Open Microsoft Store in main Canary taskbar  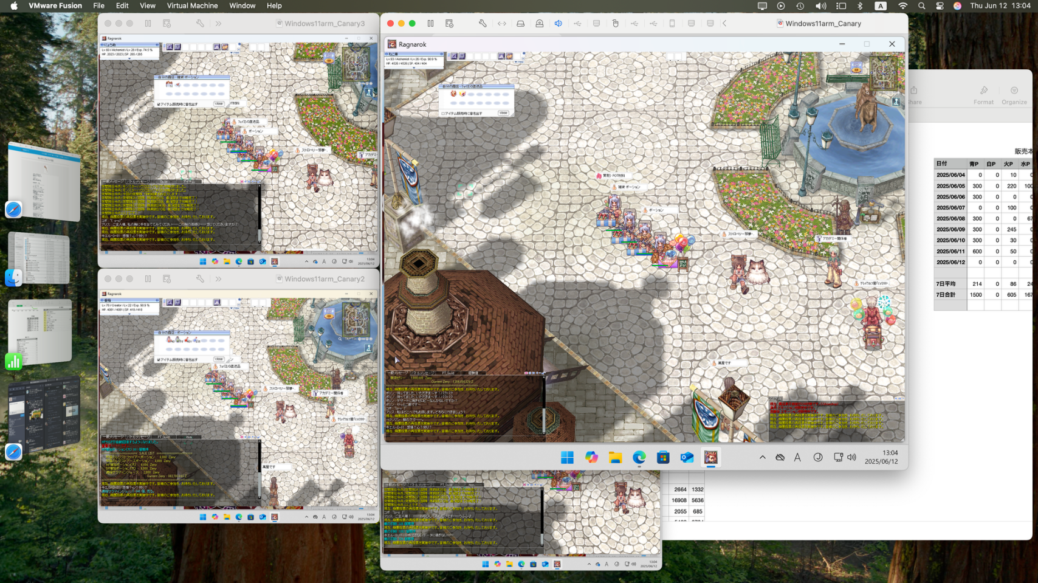coord(663,457)
